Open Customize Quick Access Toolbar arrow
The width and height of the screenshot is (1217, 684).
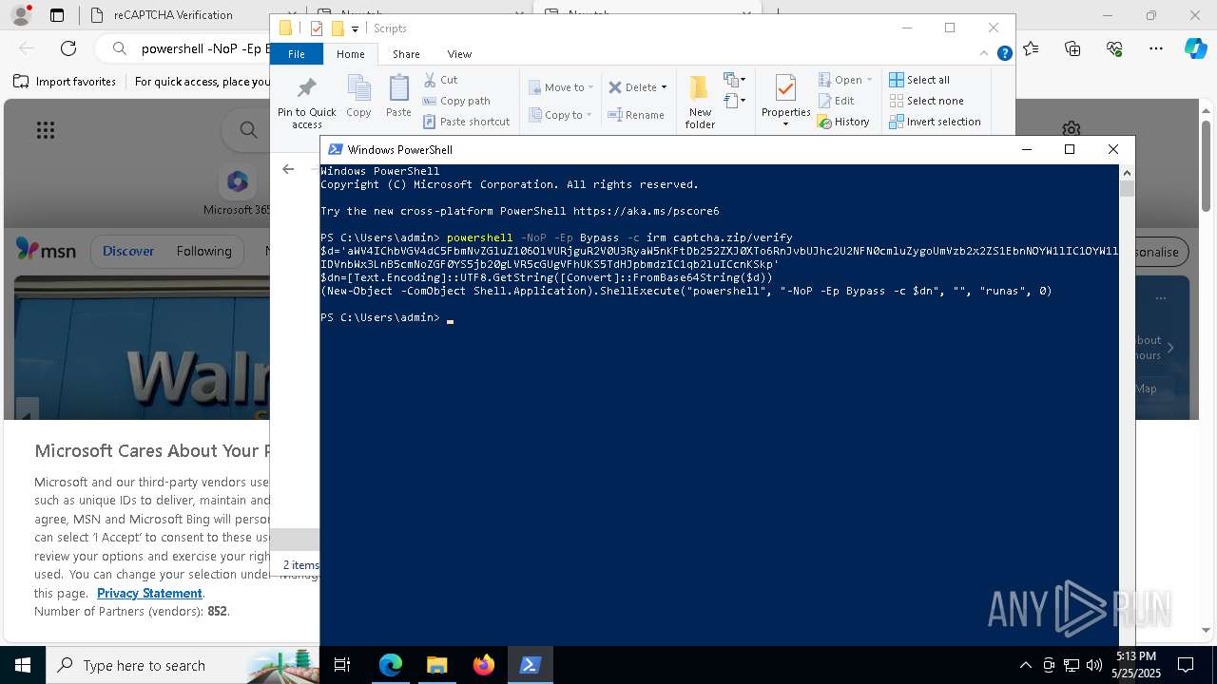pos(355,29)
